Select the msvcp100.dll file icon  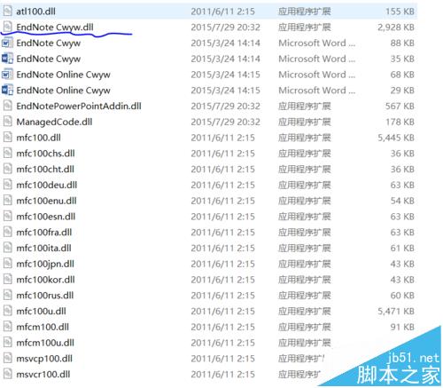point(7,358)
